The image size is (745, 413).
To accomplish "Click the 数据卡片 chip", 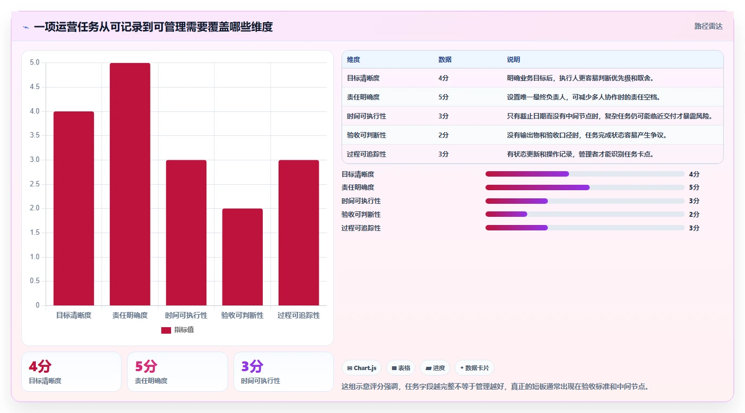I will (x=475, y=368).
